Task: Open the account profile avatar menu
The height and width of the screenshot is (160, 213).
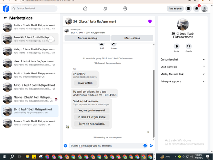Action: (x=204, y=9)
